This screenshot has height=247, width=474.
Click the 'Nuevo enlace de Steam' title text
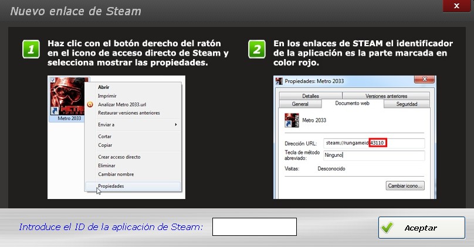(x=76, y=12)
